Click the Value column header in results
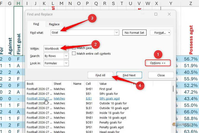199x133 pixels. pyautogui.click(x=115, y=84)
